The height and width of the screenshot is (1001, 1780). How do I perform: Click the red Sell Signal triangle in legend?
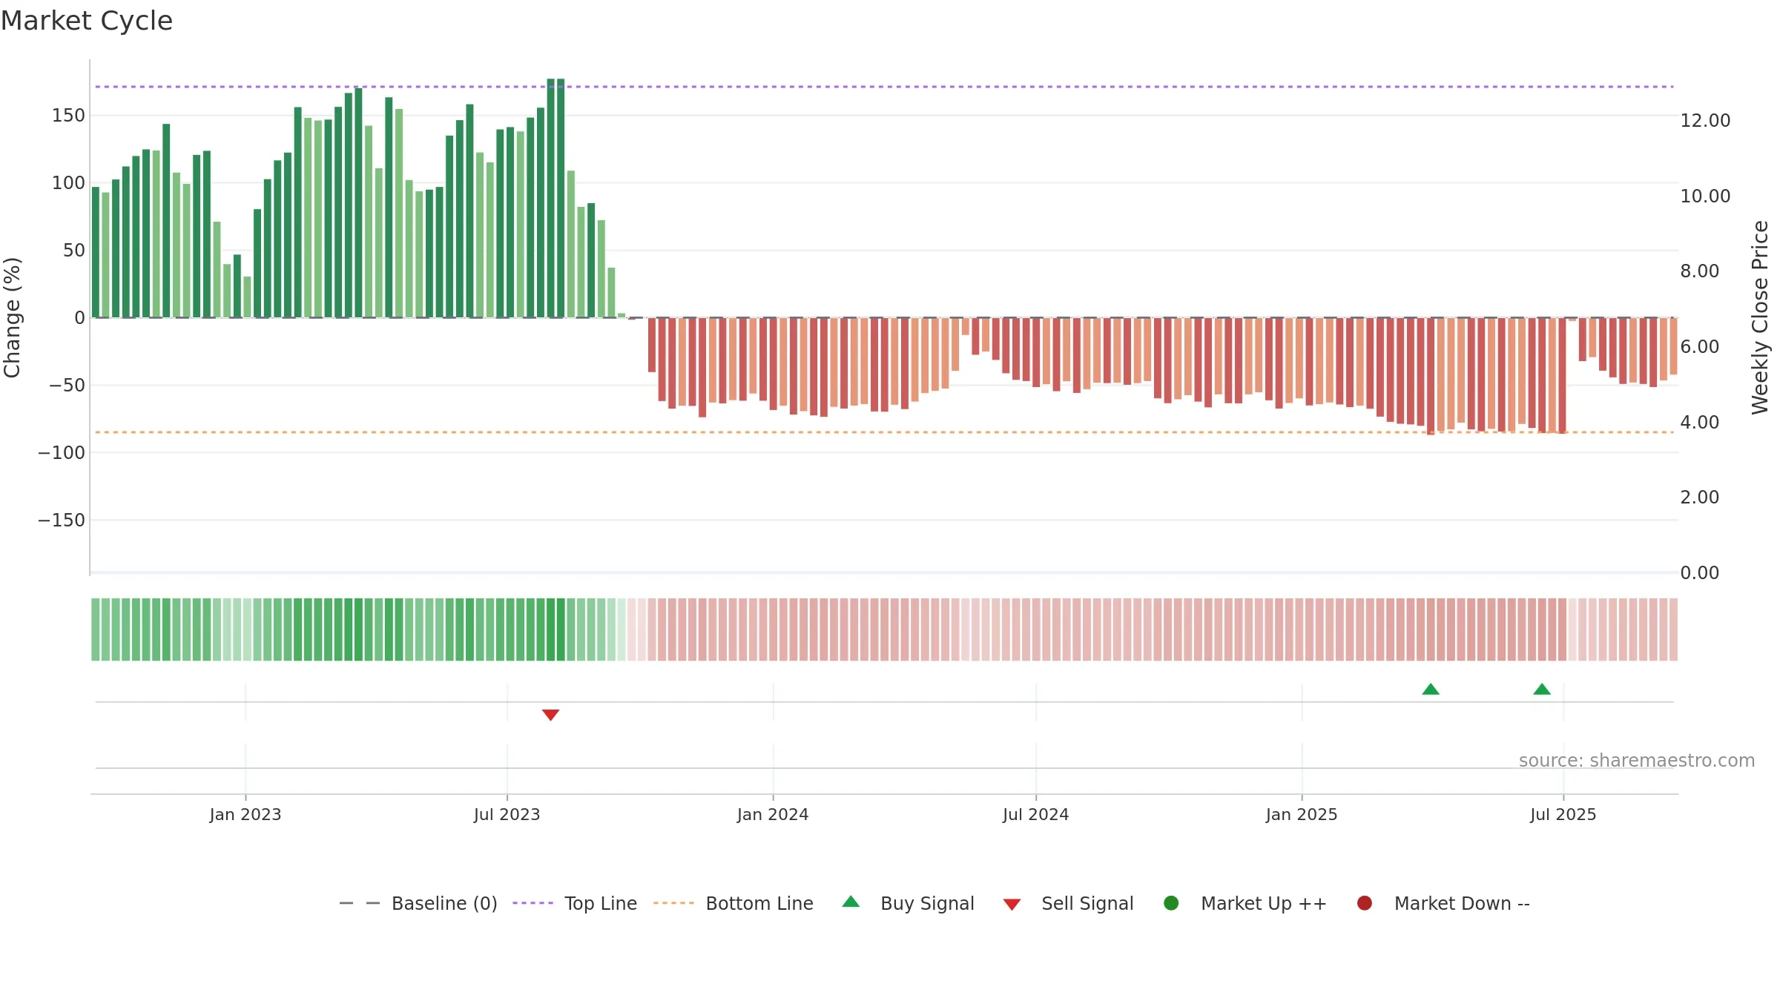[1012, 905]
